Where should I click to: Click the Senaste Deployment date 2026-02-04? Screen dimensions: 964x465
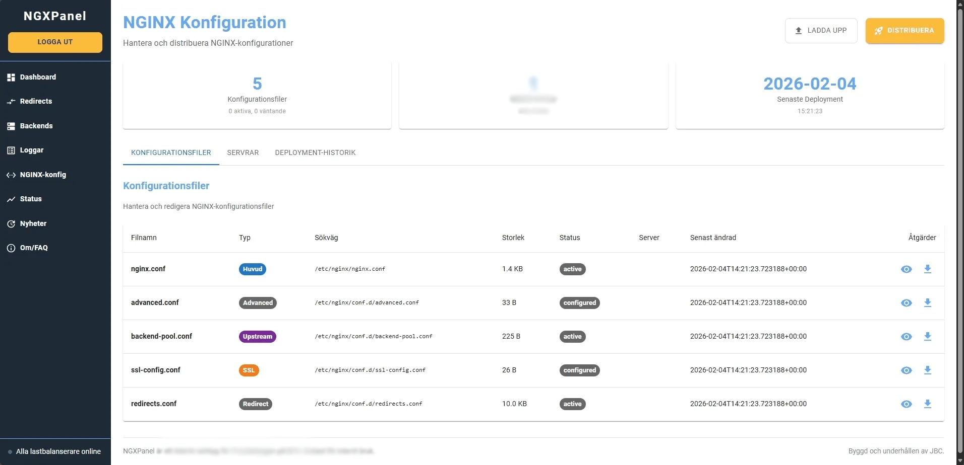coord(810,84)
